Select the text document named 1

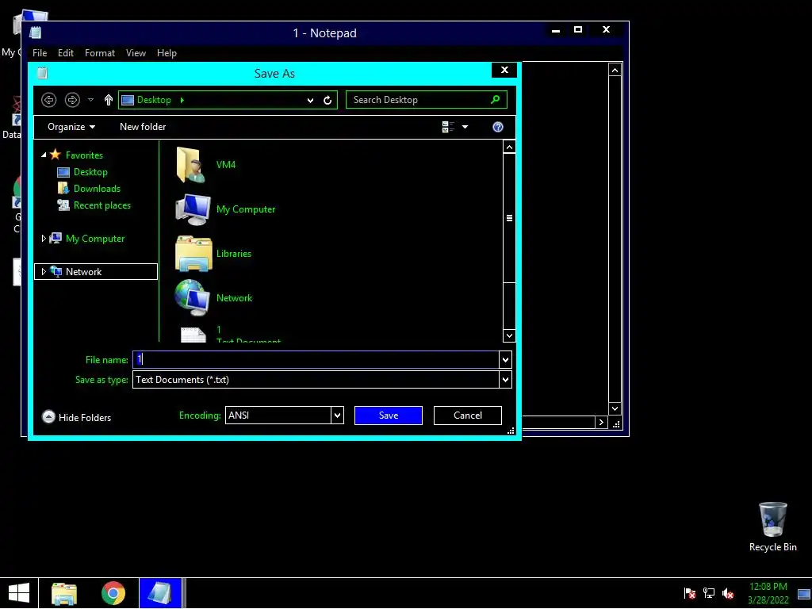tap(228, 334)
